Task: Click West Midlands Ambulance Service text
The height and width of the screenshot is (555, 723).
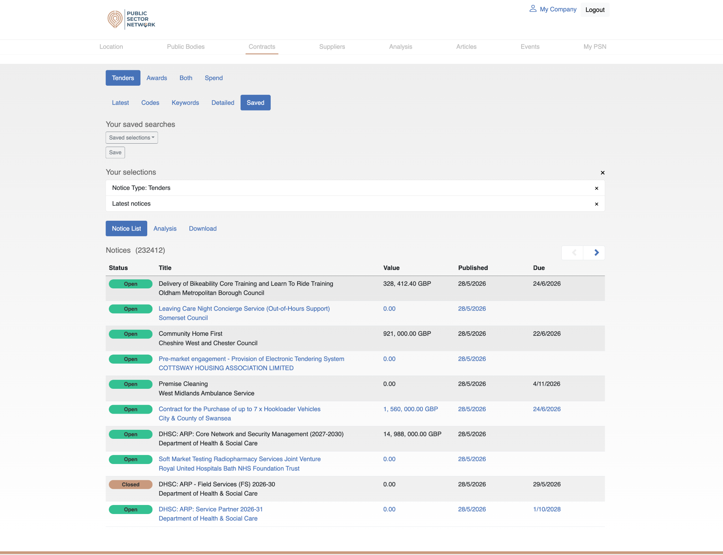Action: pyautogui.click(x=207, y=393)
